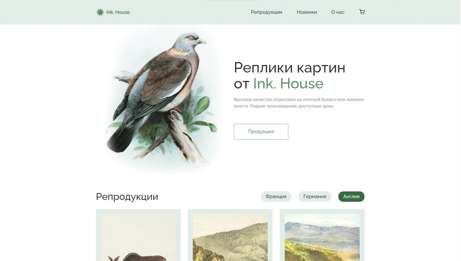Click the green star logo icon

(x=100, y=12)
